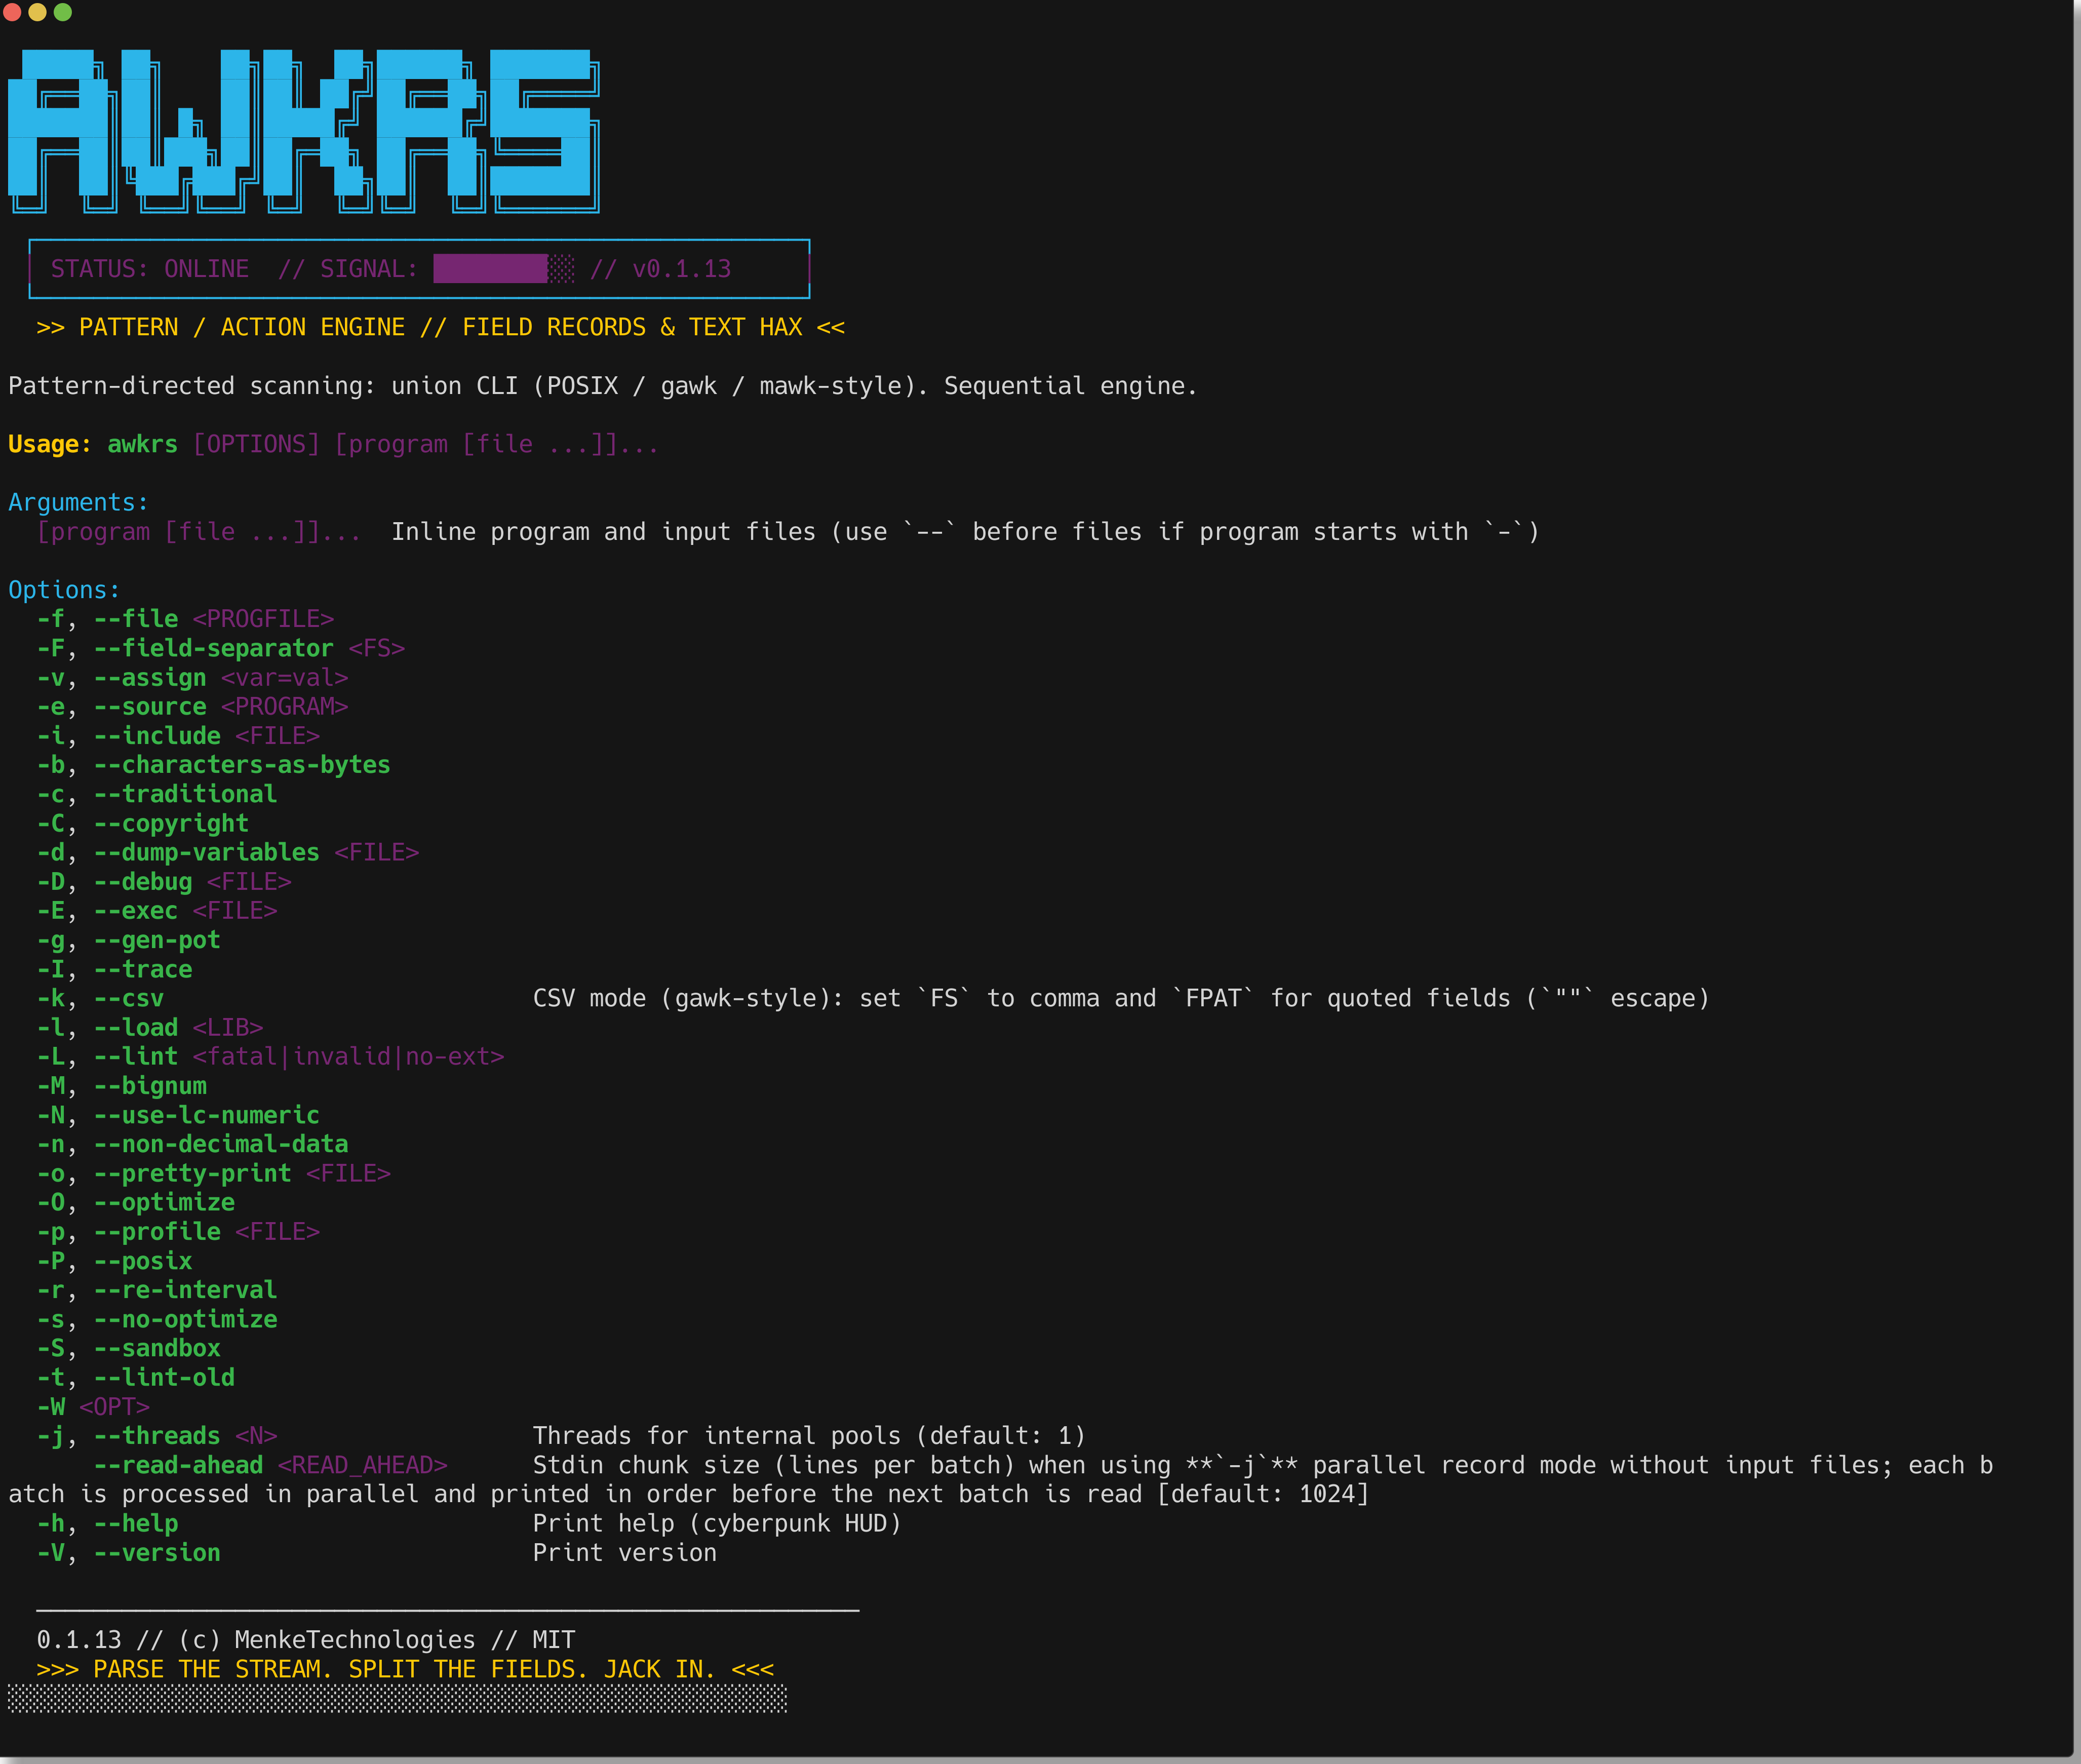Click the Arguments: section heading

click(x=78, y=502)
